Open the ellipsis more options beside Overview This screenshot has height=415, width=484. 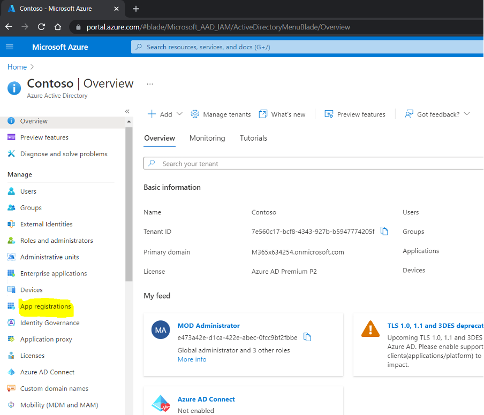click(x=150, y=84)
